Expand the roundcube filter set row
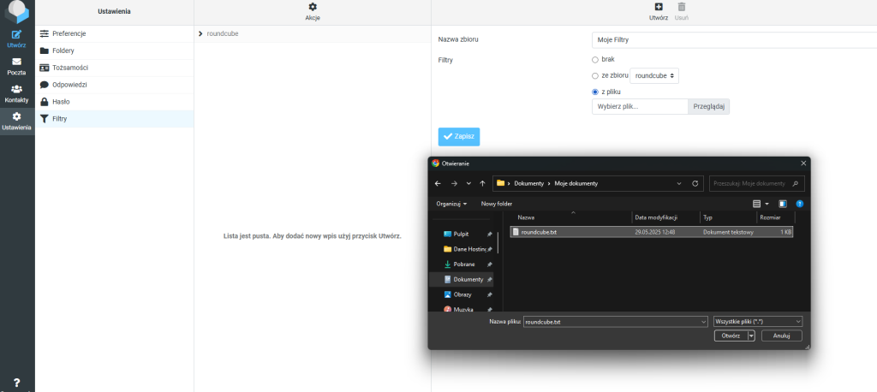 200,33
